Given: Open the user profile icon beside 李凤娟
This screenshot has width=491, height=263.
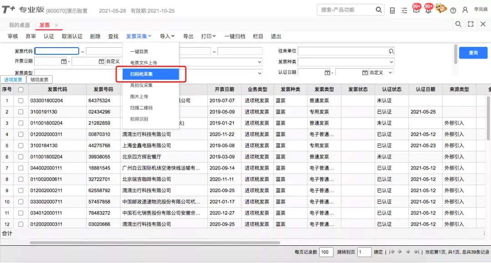Looking at the screenshot, I should point(465,10).
